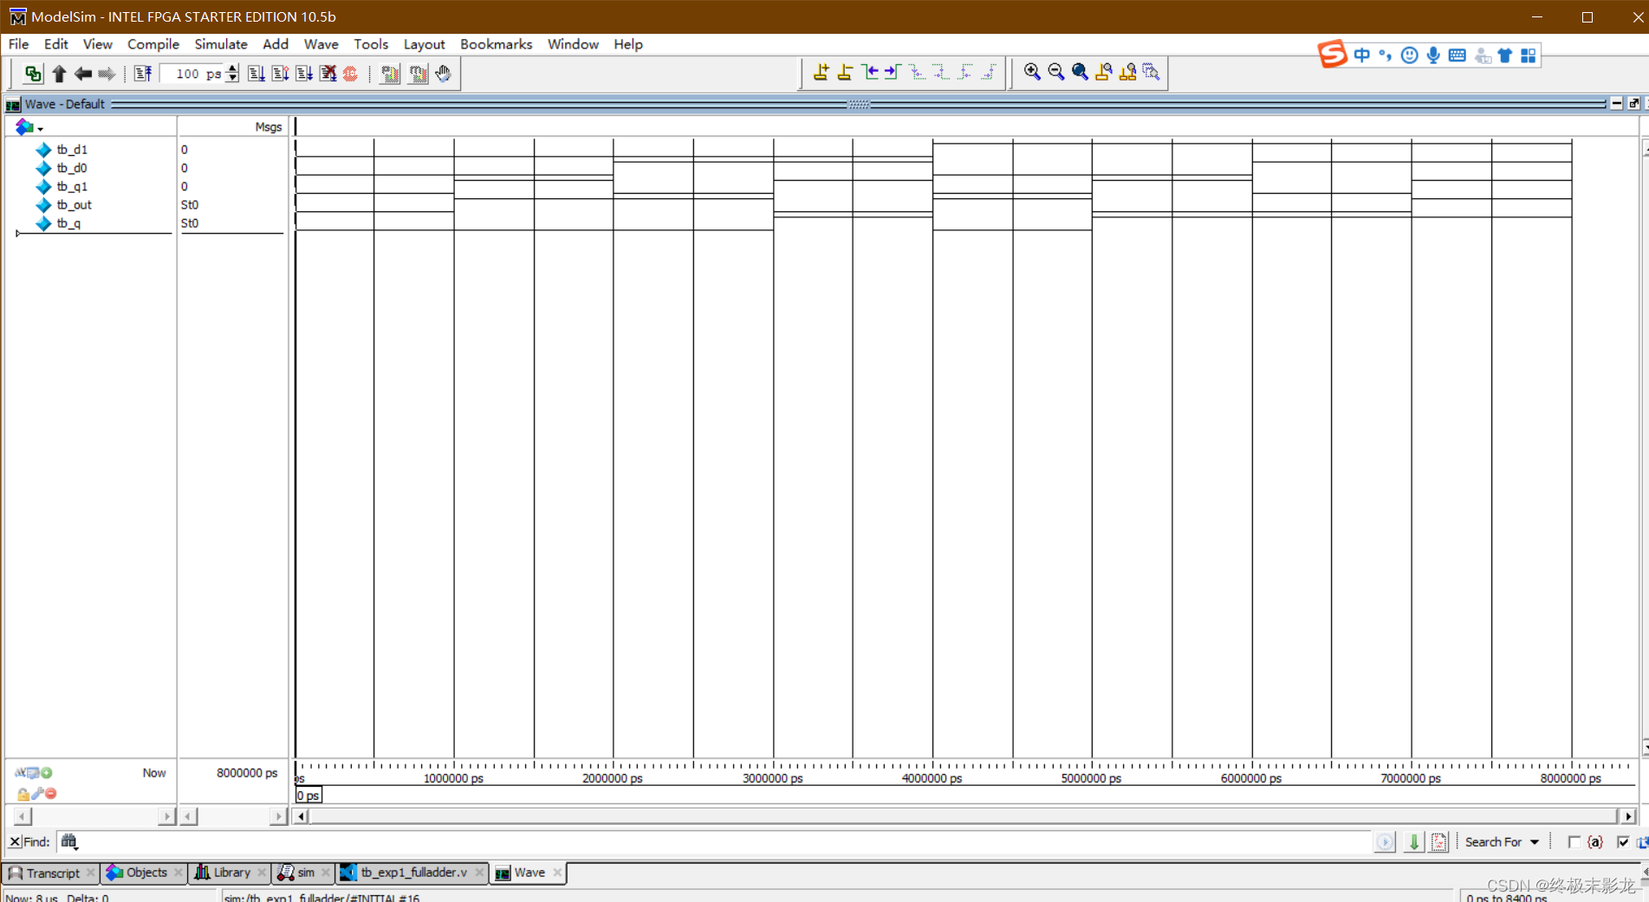Screen dimensions: 1649x902
Task: Click the lock cursor icon
Action: click(23, 794)
